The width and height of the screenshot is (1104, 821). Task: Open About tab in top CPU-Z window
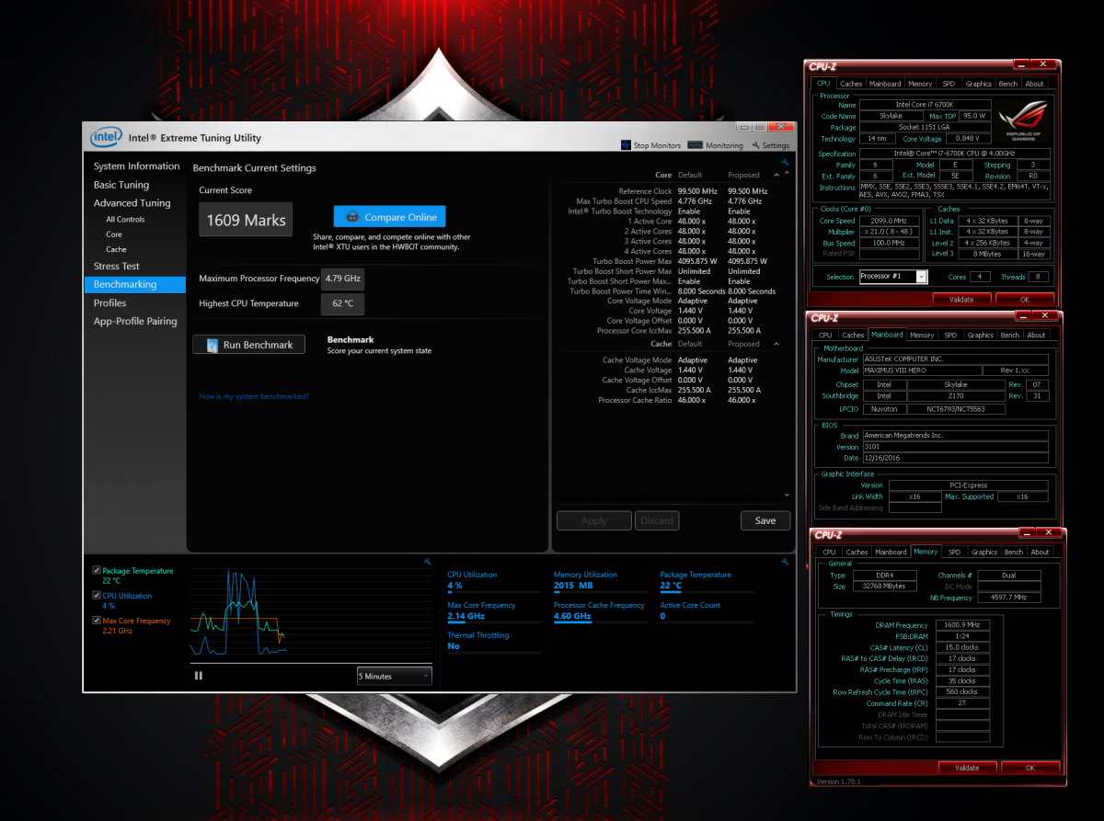point(1035,84)
